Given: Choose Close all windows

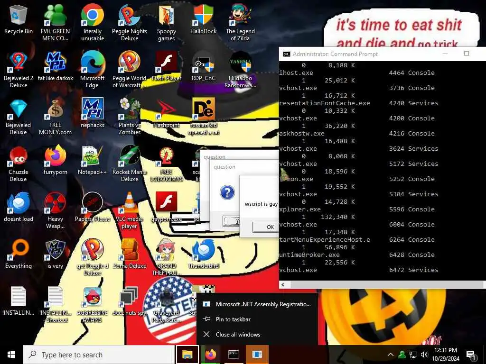Looking at the screenshot, I should coord(257,334).
